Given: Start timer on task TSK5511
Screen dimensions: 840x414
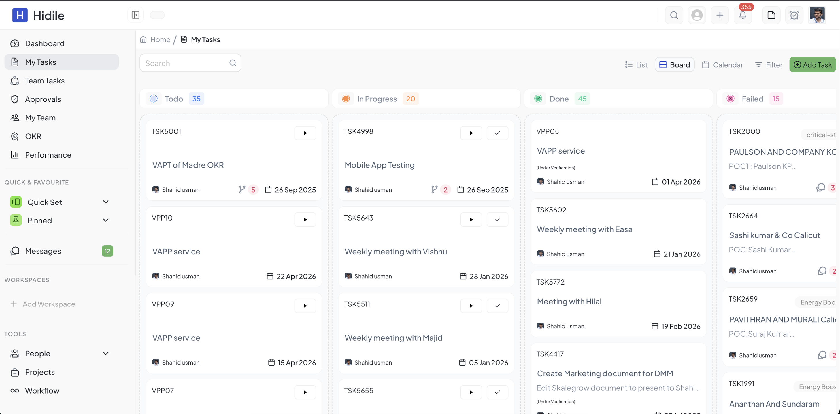Looking at the screenshot, I should pos(471,306).
